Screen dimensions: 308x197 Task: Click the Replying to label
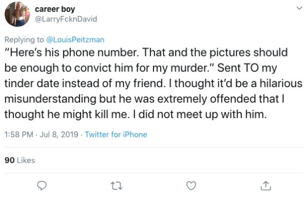pos(24,40)
